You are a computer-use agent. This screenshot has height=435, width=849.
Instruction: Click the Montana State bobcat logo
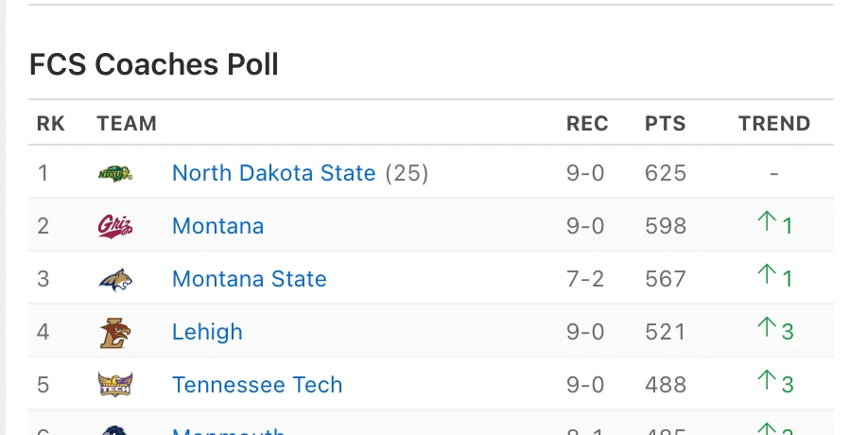(115, 279)
